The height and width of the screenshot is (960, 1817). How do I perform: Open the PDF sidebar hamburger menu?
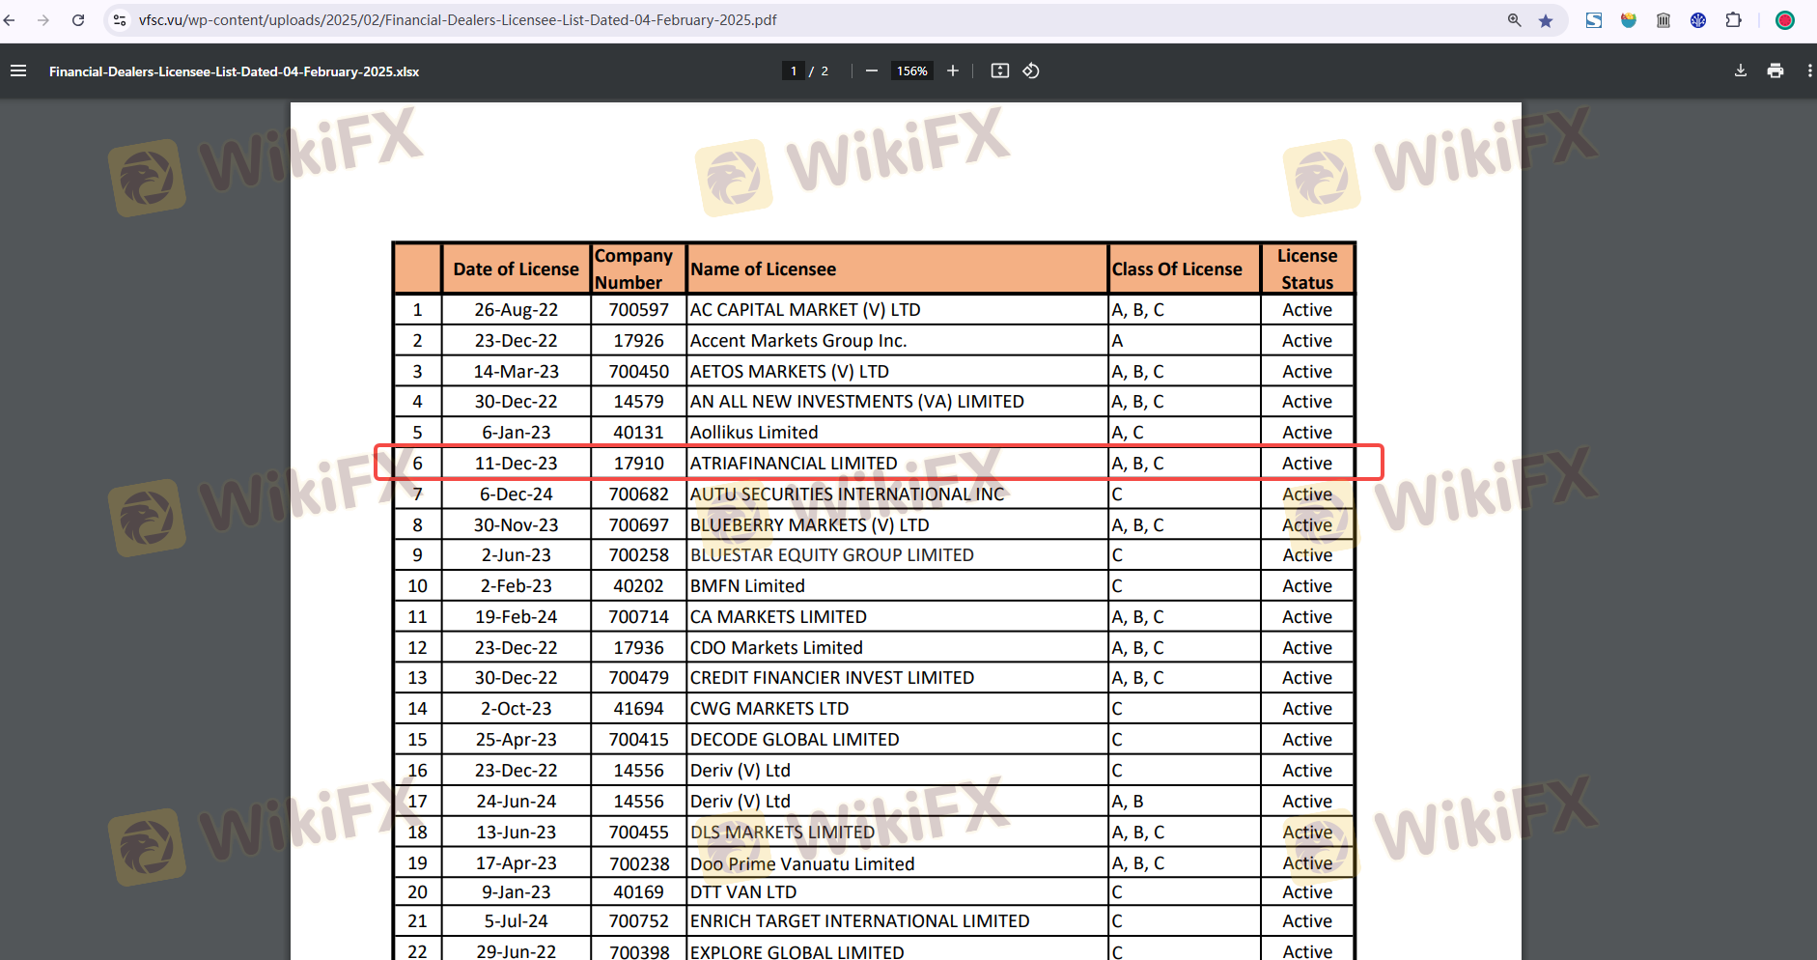click(x=18, y=71)
